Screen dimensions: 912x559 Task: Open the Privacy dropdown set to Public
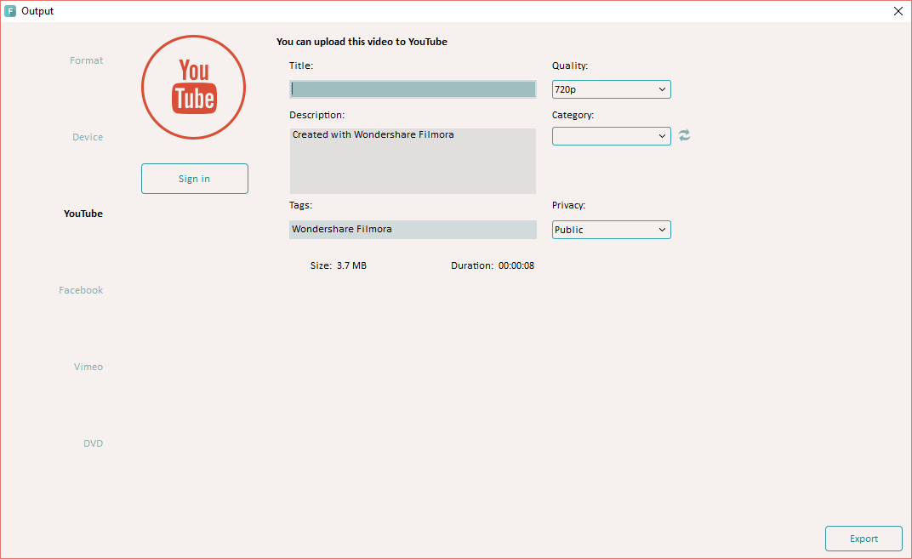coord(611,230)
